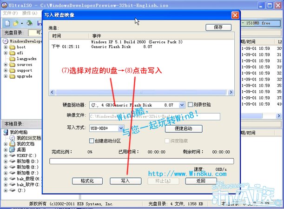Click the 光盘目录 bootable field
The image size is (284, 209).
[35, 33]
